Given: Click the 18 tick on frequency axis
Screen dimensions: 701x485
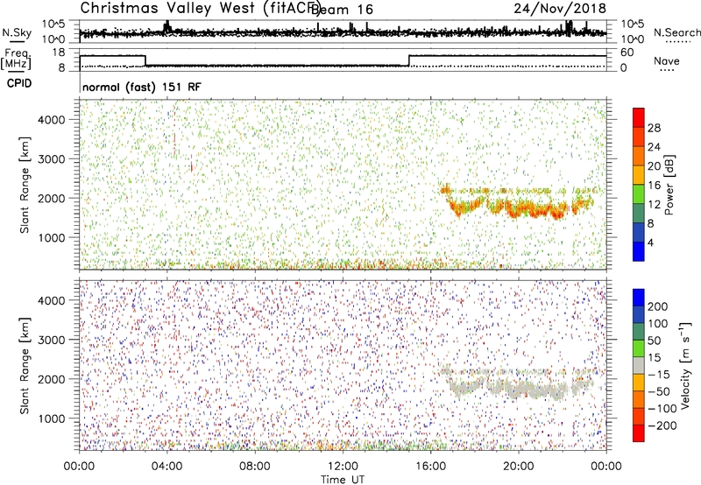Looking at the screenshot, I should click(59, 53).
